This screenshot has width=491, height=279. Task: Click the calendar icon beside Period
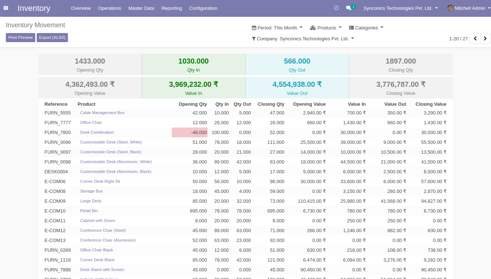coord(254,28)
